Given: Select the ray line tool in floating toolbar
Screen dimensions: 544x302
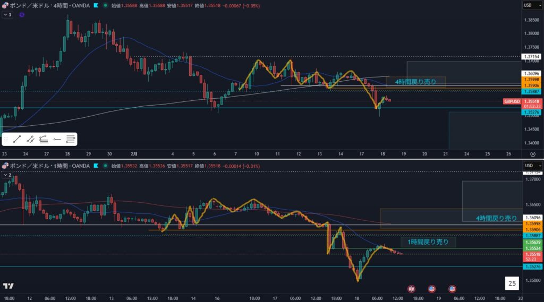Looking at the screenshot, I should [30, 139].
